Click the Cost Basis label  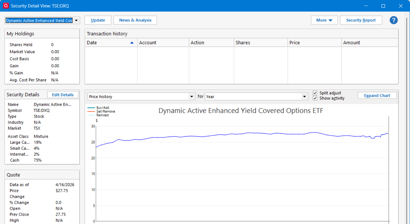pyautogui.click(x=20, y=59)
